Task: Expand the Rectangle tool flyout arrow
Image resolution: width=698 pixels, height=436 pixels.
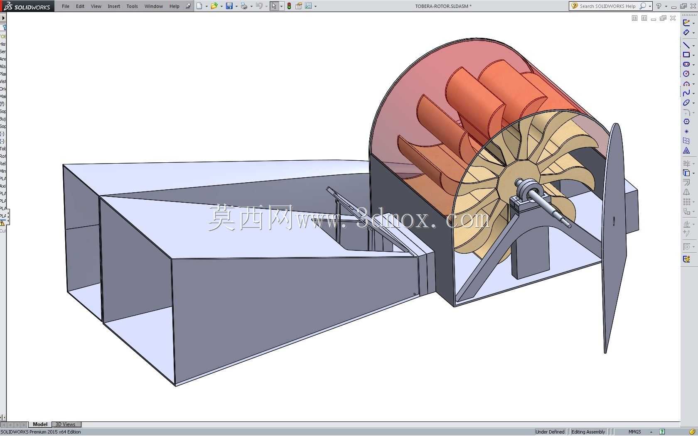Action: coord(693,55)
